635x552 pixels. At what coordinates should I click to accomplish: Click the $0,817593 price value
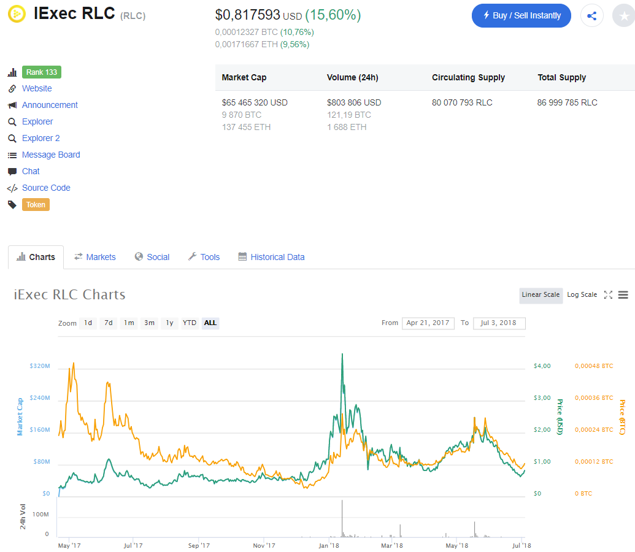click(x=247, y=15)
